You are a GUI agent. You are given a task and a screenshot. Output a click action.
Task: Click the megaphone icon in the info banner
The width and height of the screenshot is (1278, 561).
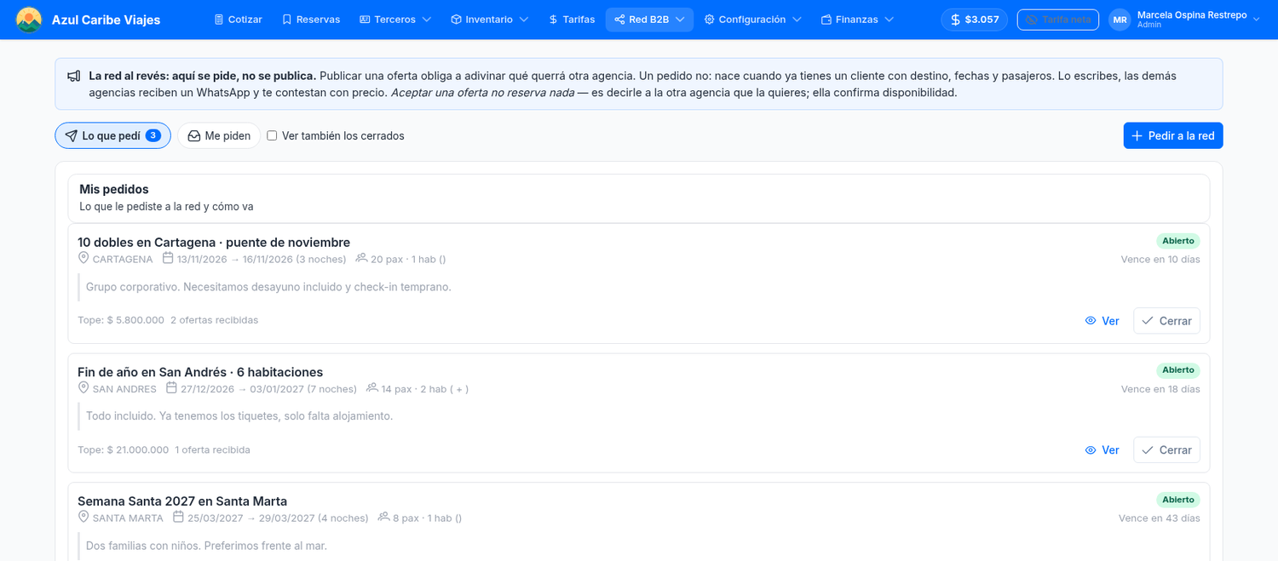click(x=74, y=76)
